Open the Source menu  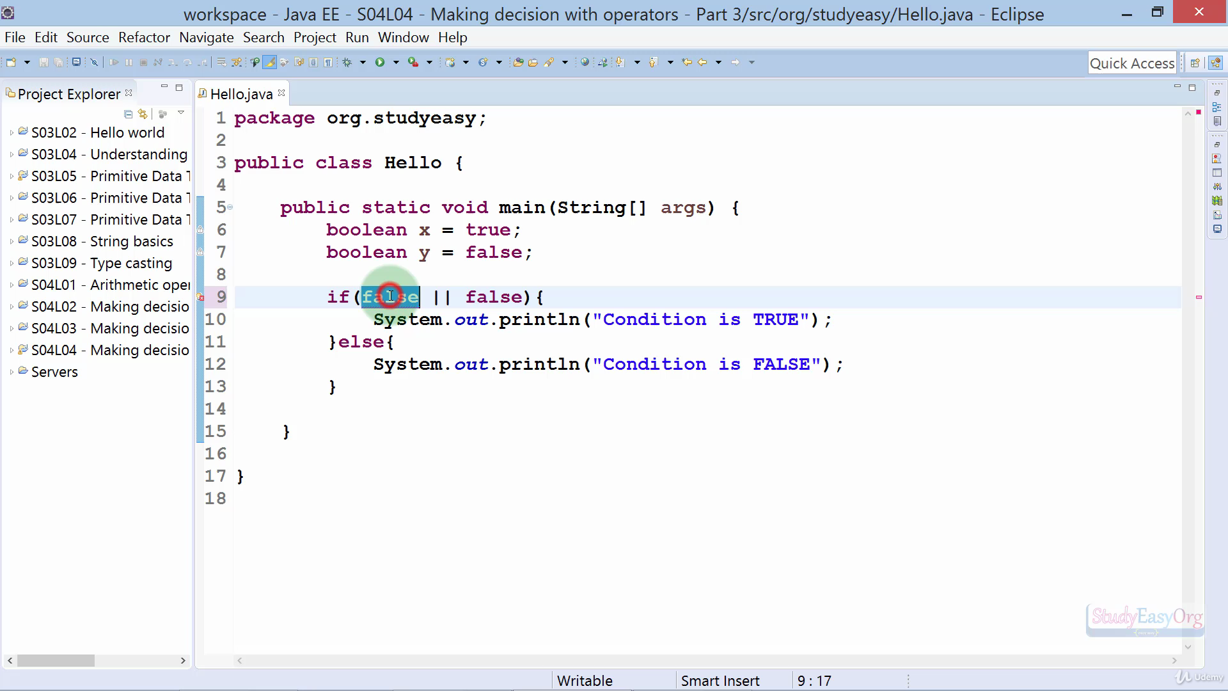pos(88,37)
